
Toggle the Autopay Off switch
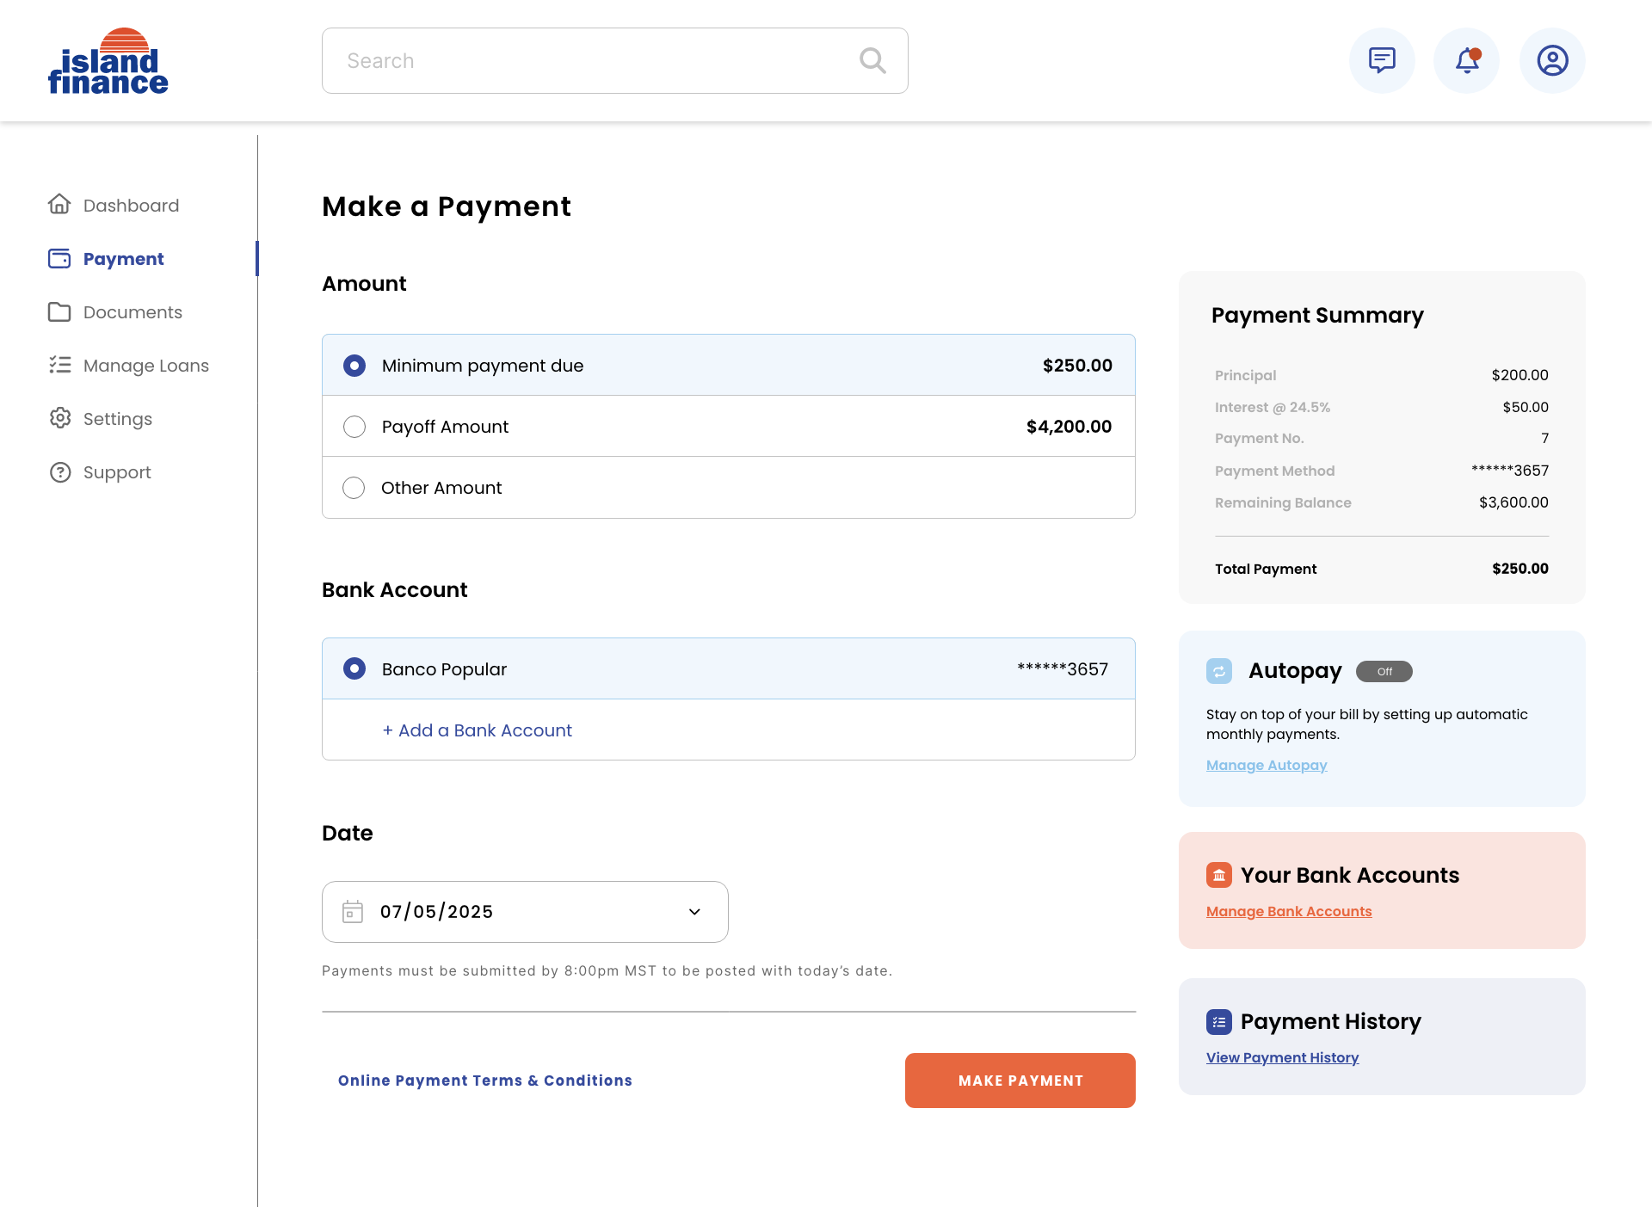coord(1384,671)
